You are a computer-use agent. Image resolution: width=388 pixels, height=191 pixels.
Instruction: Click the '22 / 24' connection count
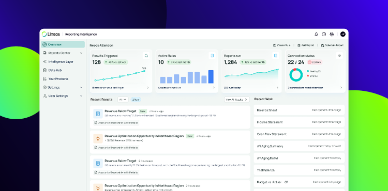tap(296, 62)
